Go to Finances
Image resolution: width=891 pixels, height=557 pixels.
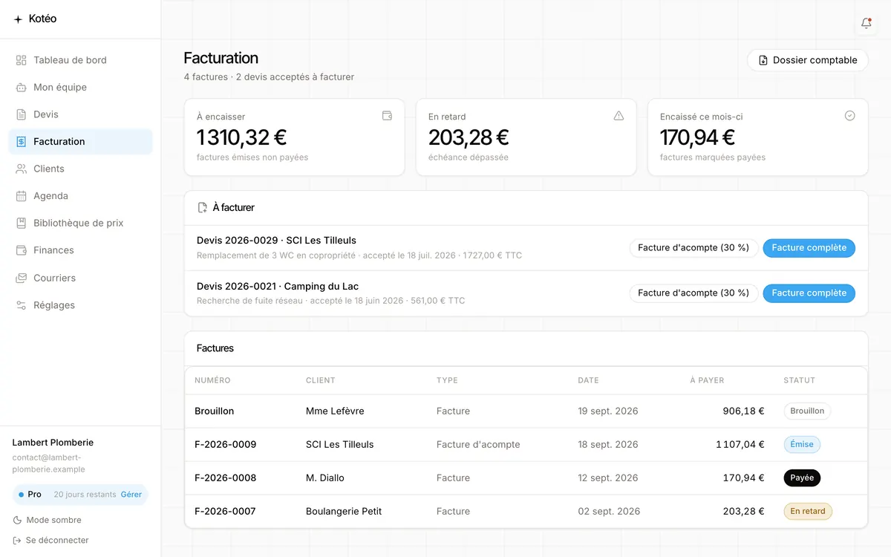(80, 250)
